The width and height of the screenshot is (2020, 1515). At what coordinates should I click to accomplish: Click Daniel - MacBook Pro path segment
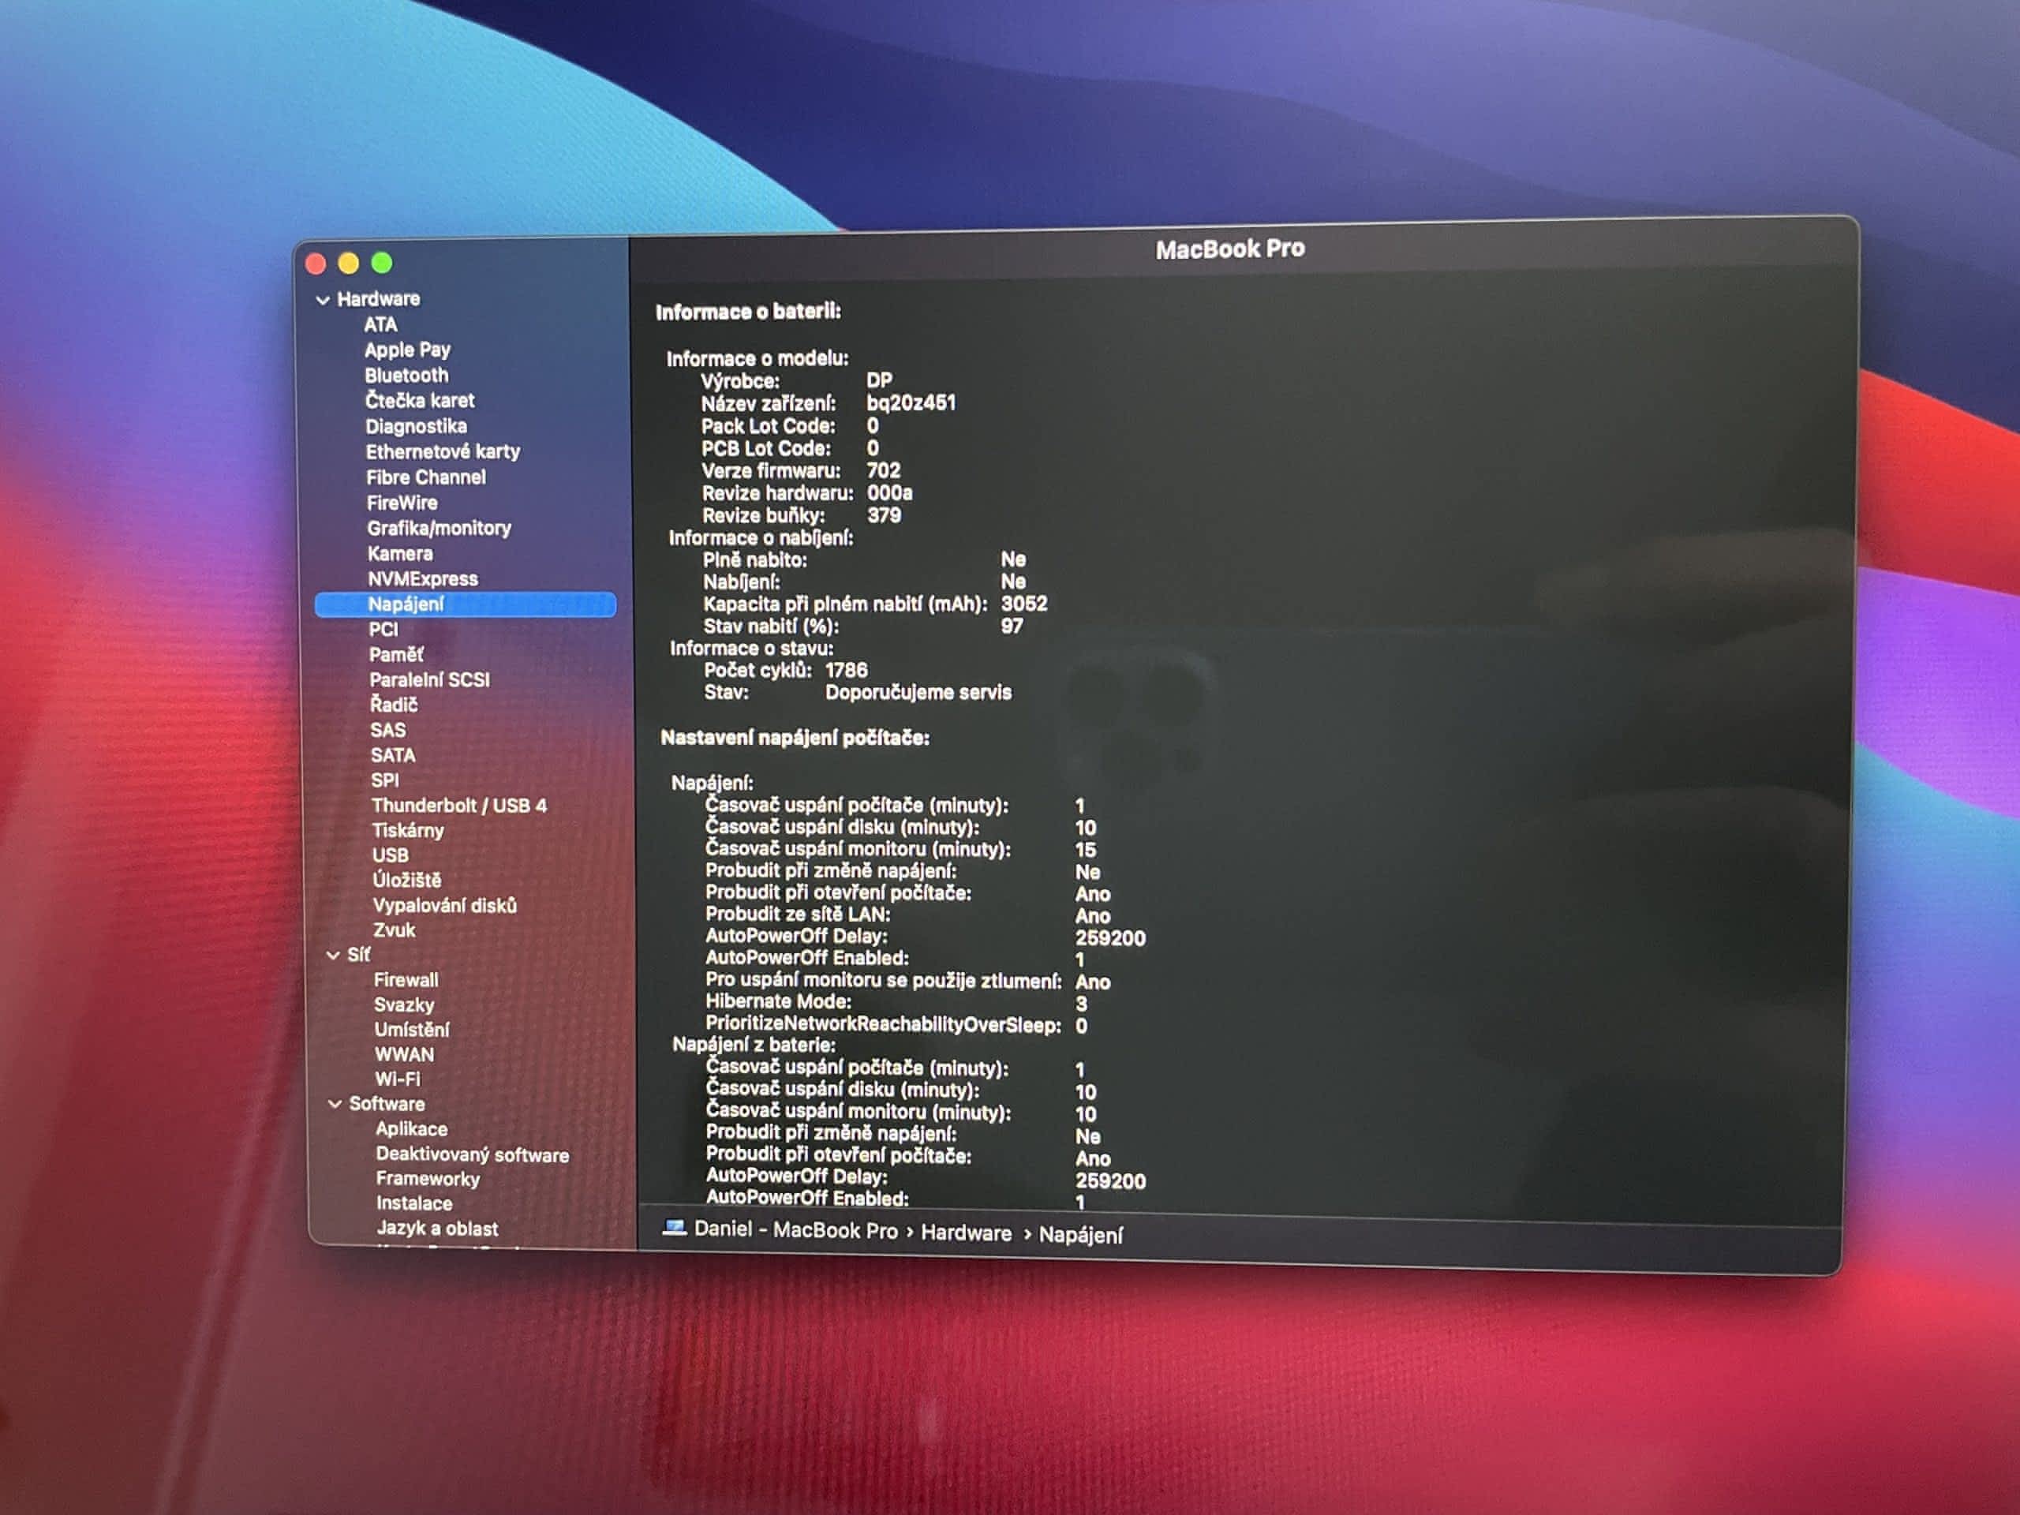[x=795, y=1229]
